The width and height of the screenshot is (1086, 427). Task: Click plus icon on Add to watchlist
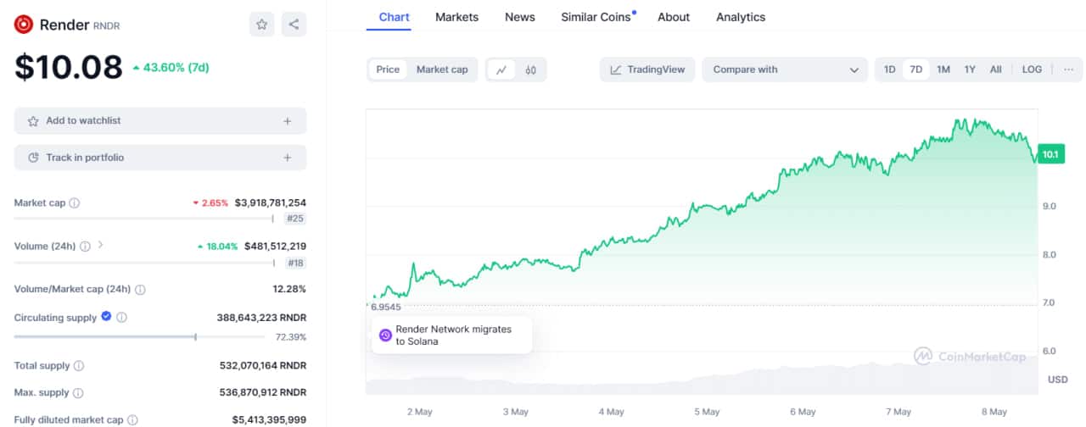288,121
